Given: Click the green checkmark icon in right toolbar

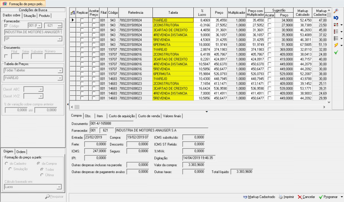Looking at the screenshot, I should coord(336,52).
